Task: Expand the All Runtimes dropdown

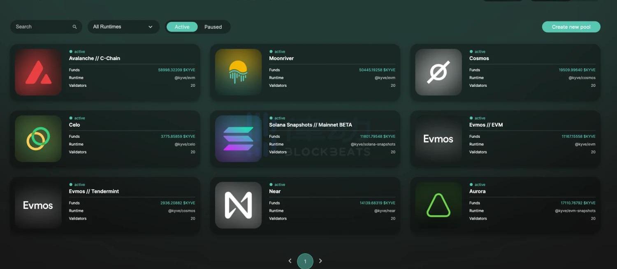Action: click(x=123, y=27)
